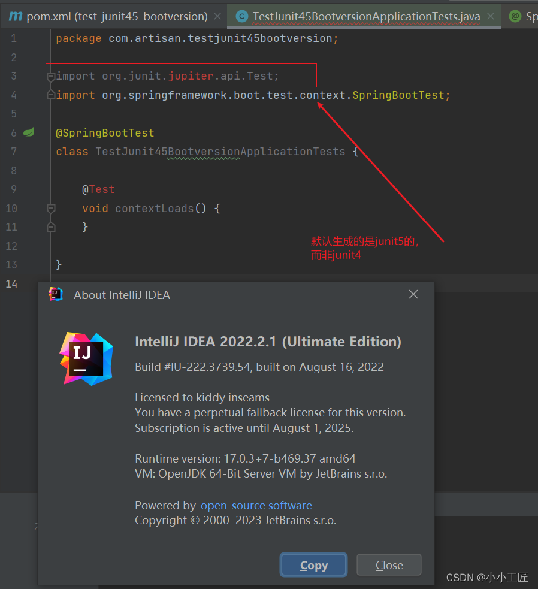Click the contextLoads method name

point(155,209)
